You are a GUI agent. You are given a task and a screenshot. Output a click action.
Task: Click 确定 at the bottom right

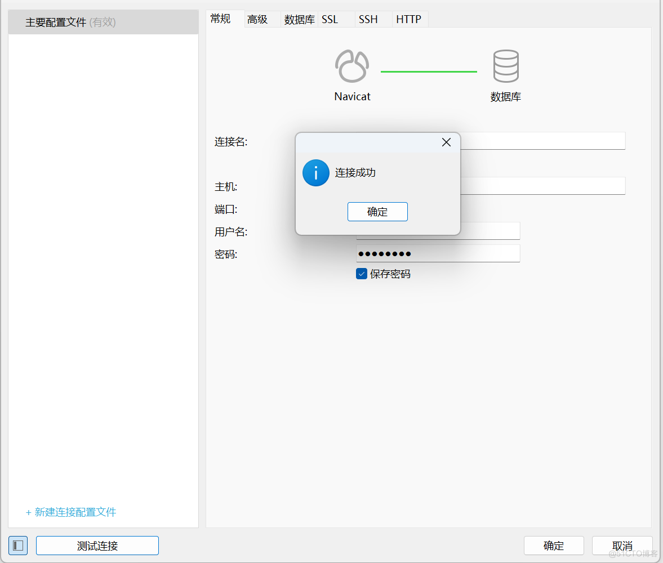554,545
